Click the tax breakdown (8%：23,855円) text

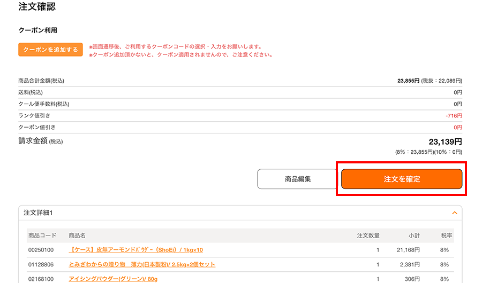pyautogui.click(x=415, y=152)
